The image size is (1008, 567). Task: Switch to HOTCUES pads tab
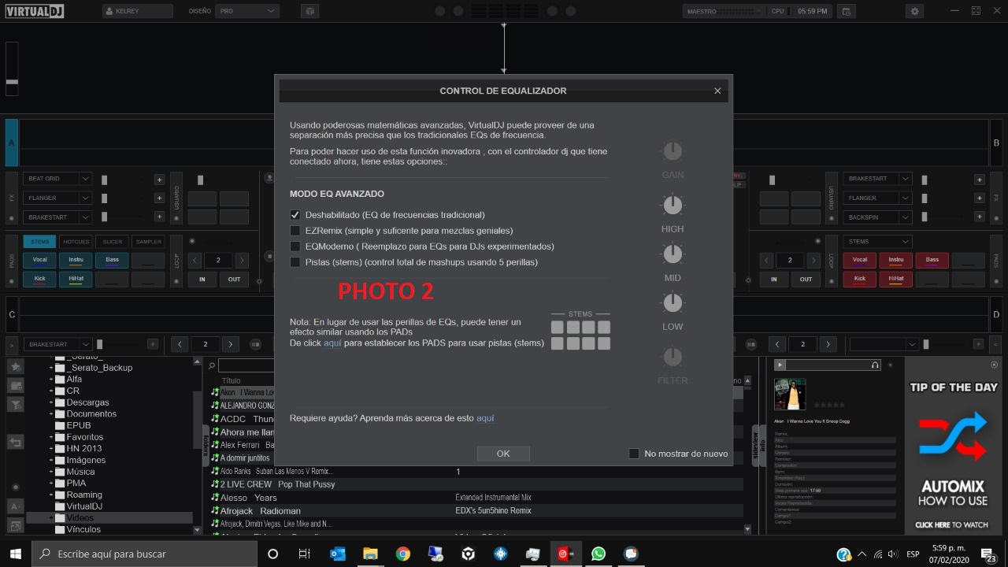click(x=76, y=242)
